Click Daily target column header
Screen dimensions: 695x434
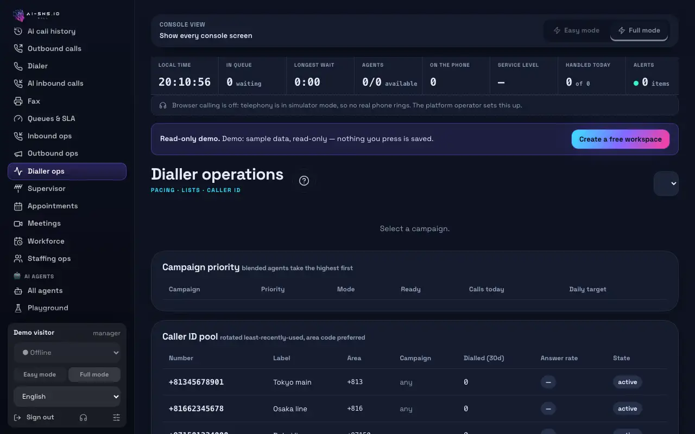point(588,290)
